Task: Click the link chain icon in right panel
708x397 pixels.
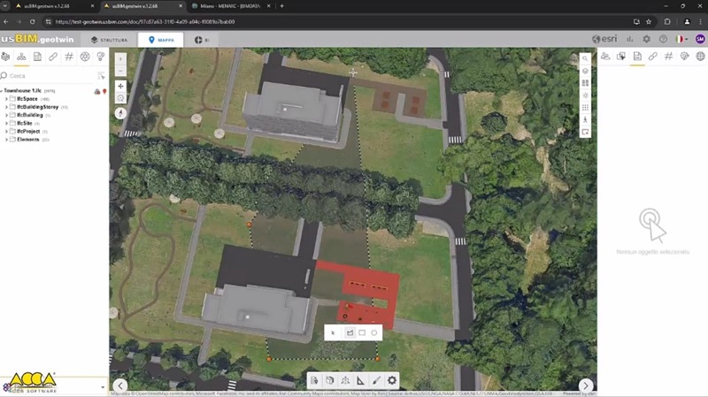Action: pos(653,57)
